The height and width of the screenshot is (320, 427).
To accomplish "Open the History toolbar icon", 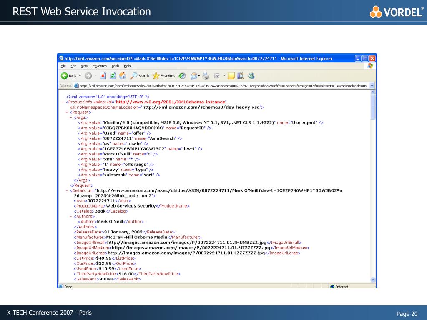I will tap(182, 76).
